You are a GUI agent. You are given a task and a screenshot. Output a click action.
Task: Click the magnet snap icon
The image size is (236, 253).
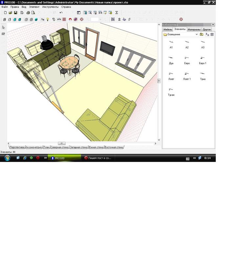click(x=70, y=19)
